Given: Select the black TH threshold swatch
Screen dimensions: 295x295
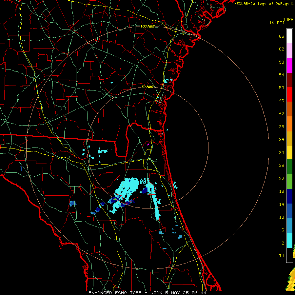Looking at the screenshot, I should point(289,255).
